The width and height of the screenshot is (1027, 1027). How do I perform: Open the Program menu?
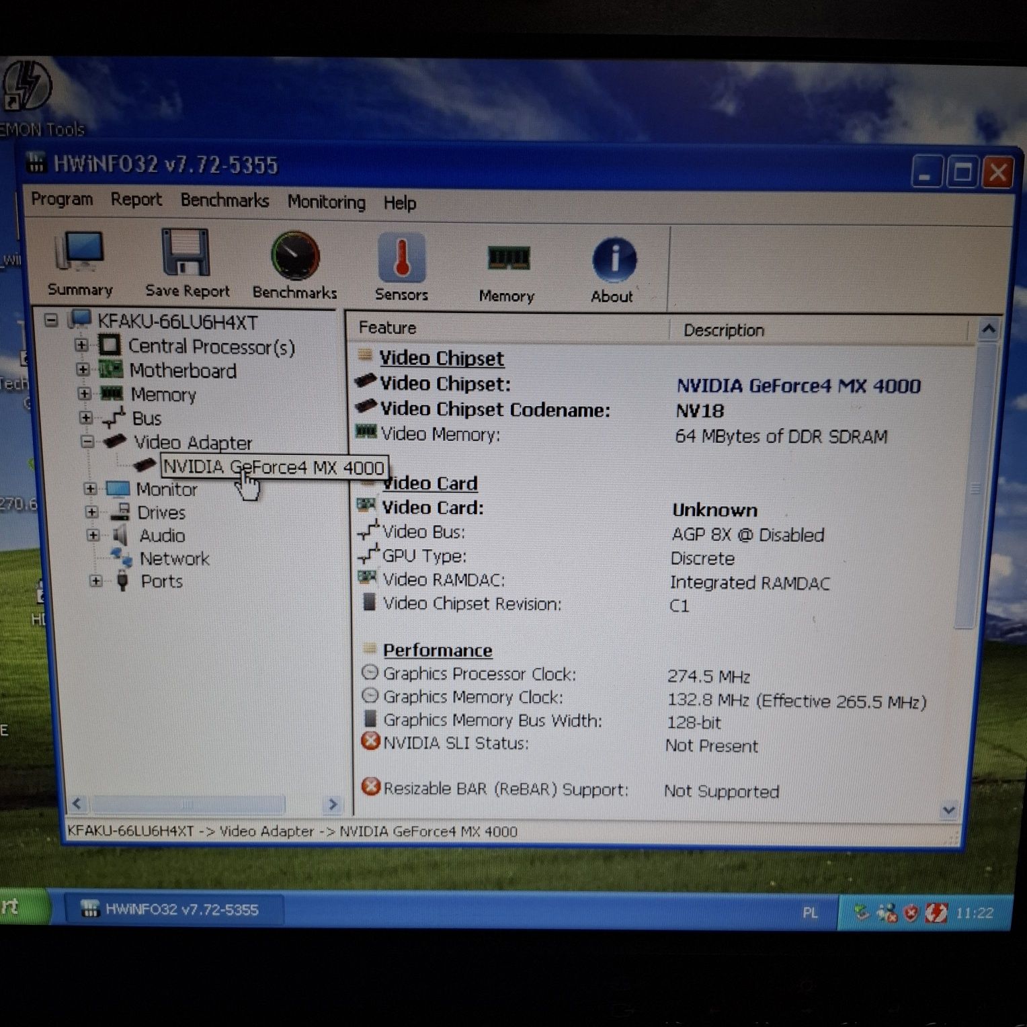(x=62, y=199)
